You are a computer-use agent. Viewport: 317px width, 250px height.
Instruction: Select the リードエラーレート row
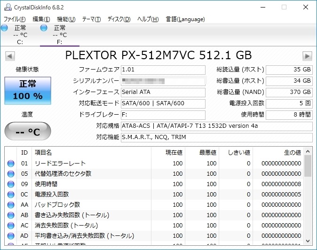point(154,164)
